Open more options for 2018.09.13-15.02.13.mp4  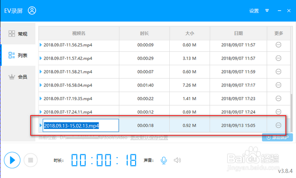point(278,125)
